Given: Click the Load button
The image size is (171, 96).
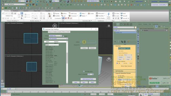Looking at the screenshot, I should [x=76, y=82].
